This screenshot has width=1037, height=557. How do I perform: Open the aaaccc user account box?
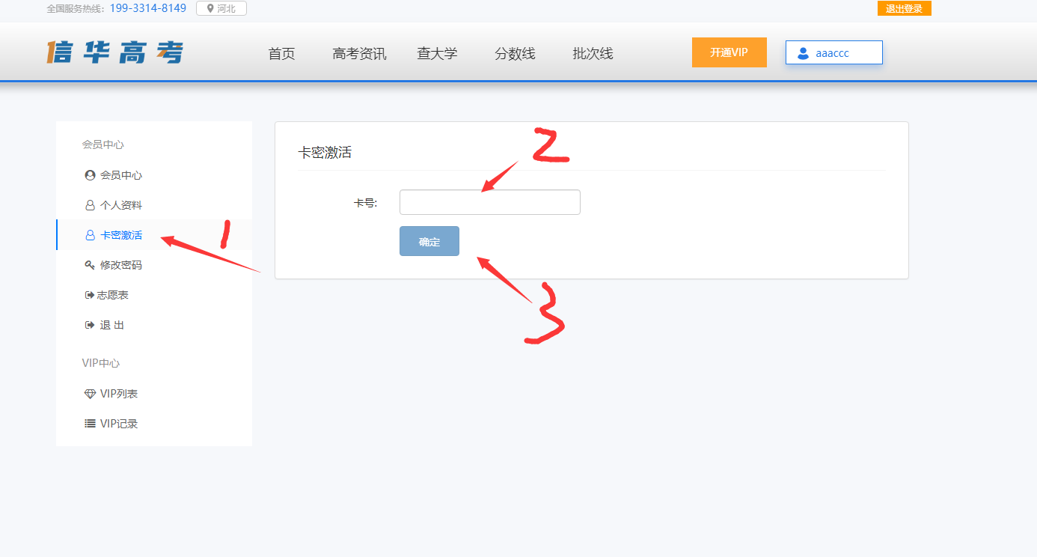pos(834,52)
